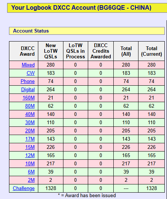Open the 2M band award link
This screenshot has height=199, width=167.
coord(31,180)
